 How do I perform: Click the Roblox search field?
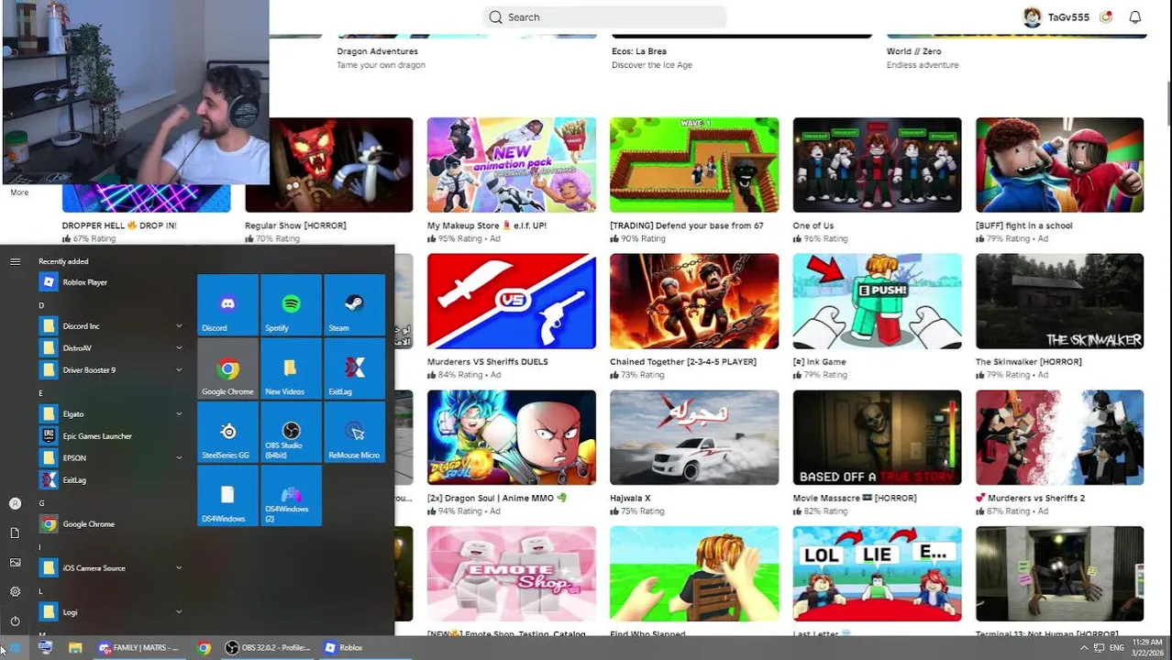coord(604,16)
